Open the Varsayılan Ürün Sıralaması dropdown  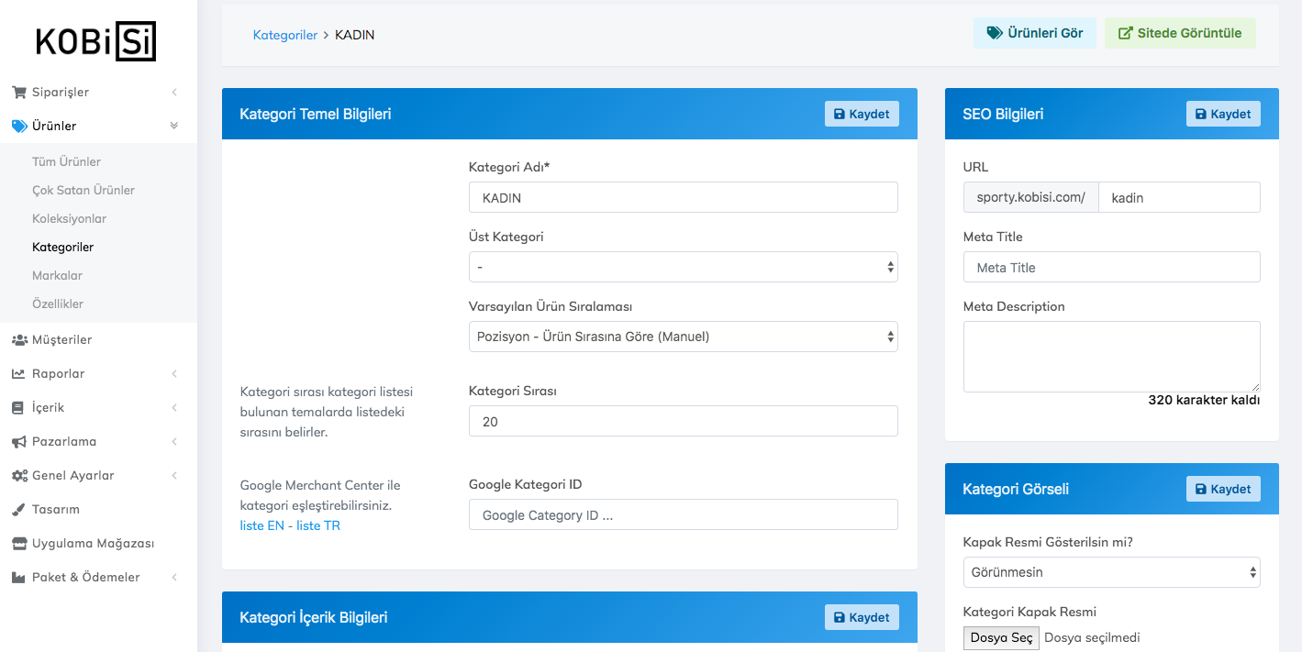click(x=683, y=337)
